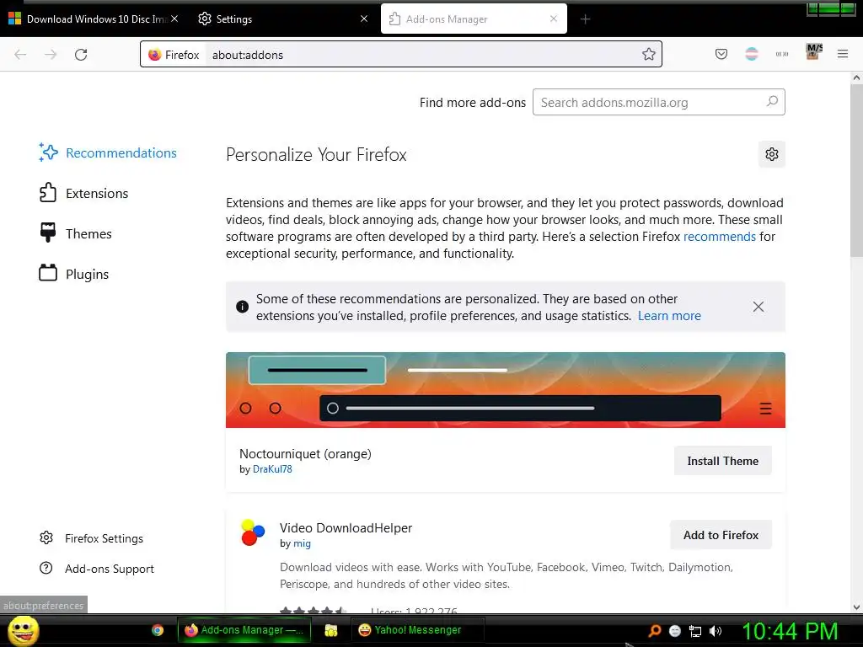The image size is (863, 647).
Task: Click in the Search addons.mozilla.org field
Action: [659, 102]
